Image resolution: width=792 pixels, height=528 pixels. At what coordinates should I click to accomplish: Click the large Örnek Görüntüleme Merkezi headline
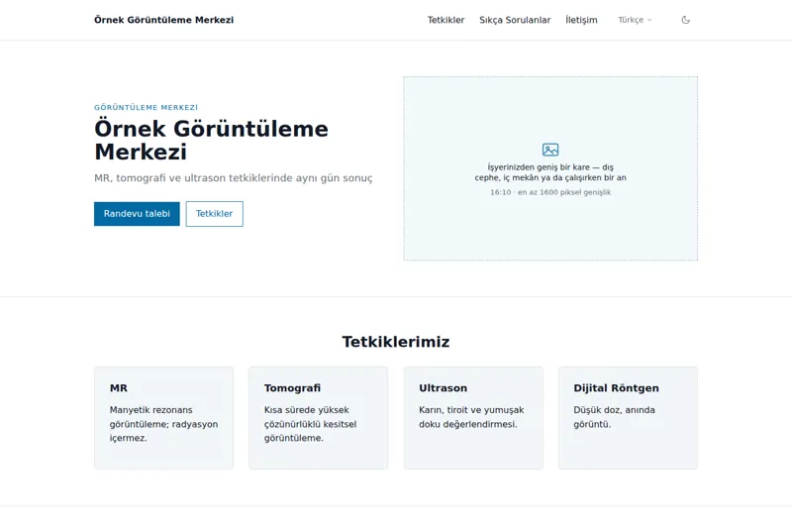211,140
